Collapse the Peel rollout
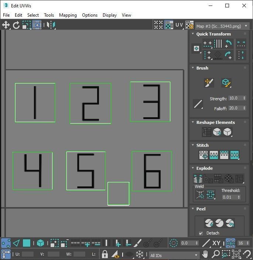 (193, 209)
